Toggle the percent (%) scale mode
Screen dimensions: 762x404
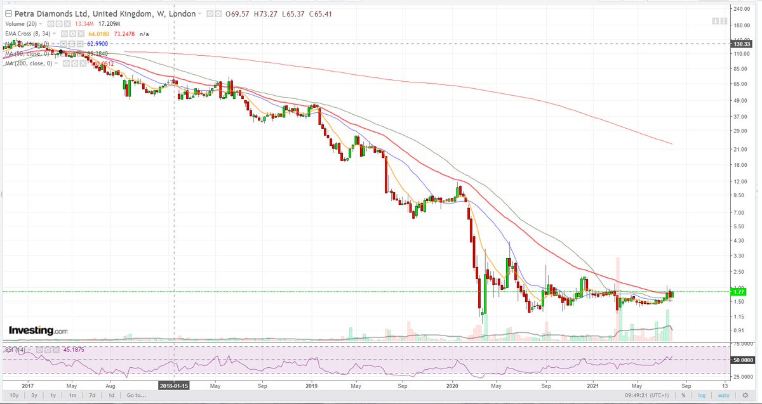[x=683, y=395]
